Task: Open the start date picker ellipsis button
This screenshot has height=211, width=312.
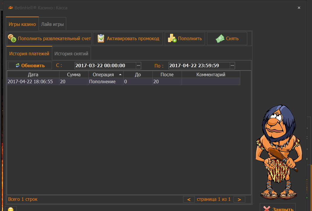Action: (x=139, y=65)
